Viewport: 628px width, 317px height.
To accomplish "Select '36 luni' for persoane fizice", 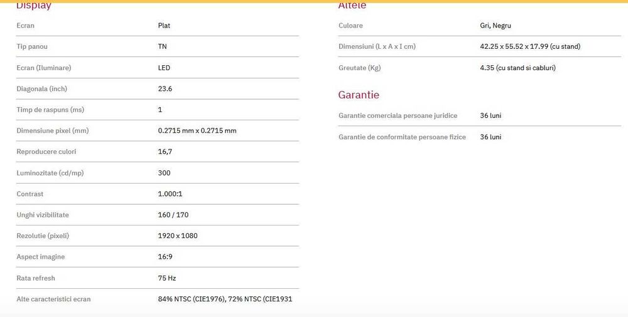I will point(490,137).
